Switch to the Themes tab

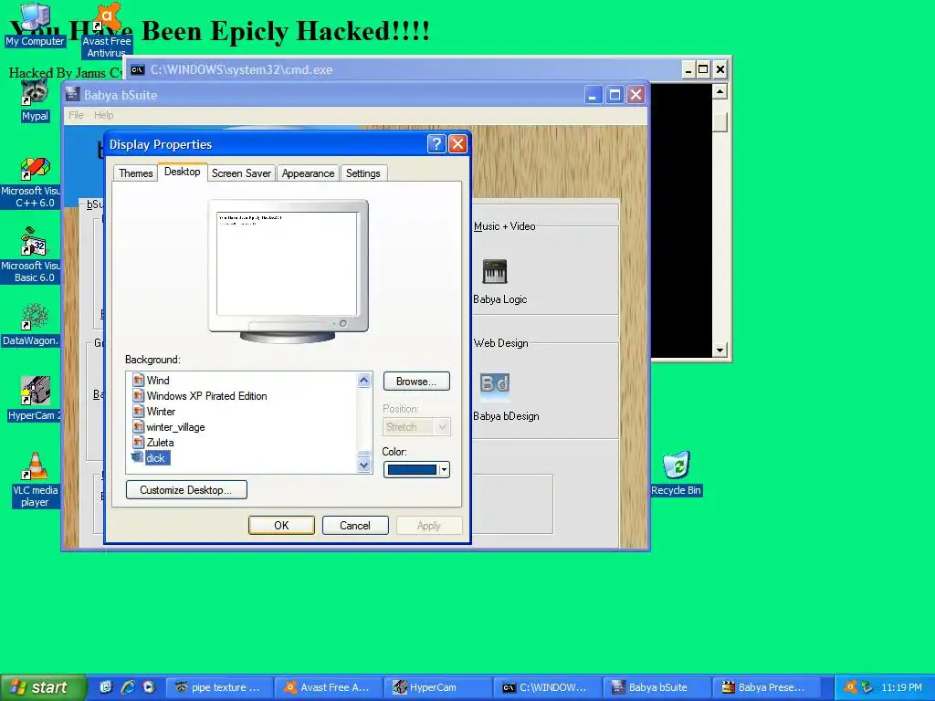pyautogui.click(x=136, y=173)
